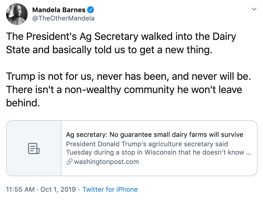
Task: Open headline about small dairy farms surviving
Action: 154,135
